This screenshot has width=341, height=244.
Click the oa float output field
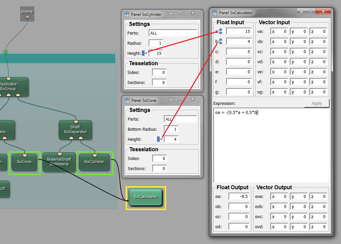pyautogui.click(x=239, y=197)
